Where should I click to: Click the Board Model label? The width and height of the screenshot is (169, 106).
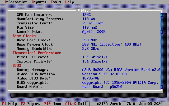[29, 87]
